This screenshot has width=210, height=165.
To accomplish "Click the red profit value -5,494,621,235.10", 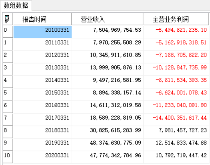I will point(176,32).
